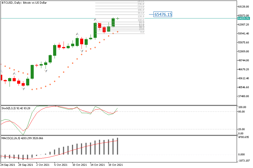The height and width of the screenshot is (168, 253).
Task: Click the 46678.20 price axis value
Action: pyautogui.click(x=243, y=69)
